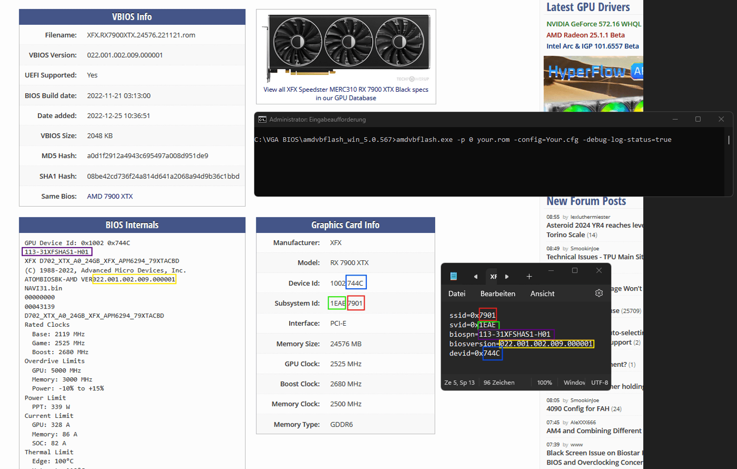This screenshot has height=469, width=737.
Task: Open the Ansicht menu in Notepad
Action: 542,294
